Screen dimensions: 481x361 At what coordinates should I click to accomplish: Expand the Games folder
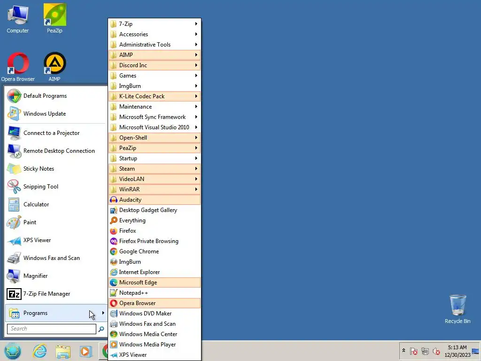[155, 76]
